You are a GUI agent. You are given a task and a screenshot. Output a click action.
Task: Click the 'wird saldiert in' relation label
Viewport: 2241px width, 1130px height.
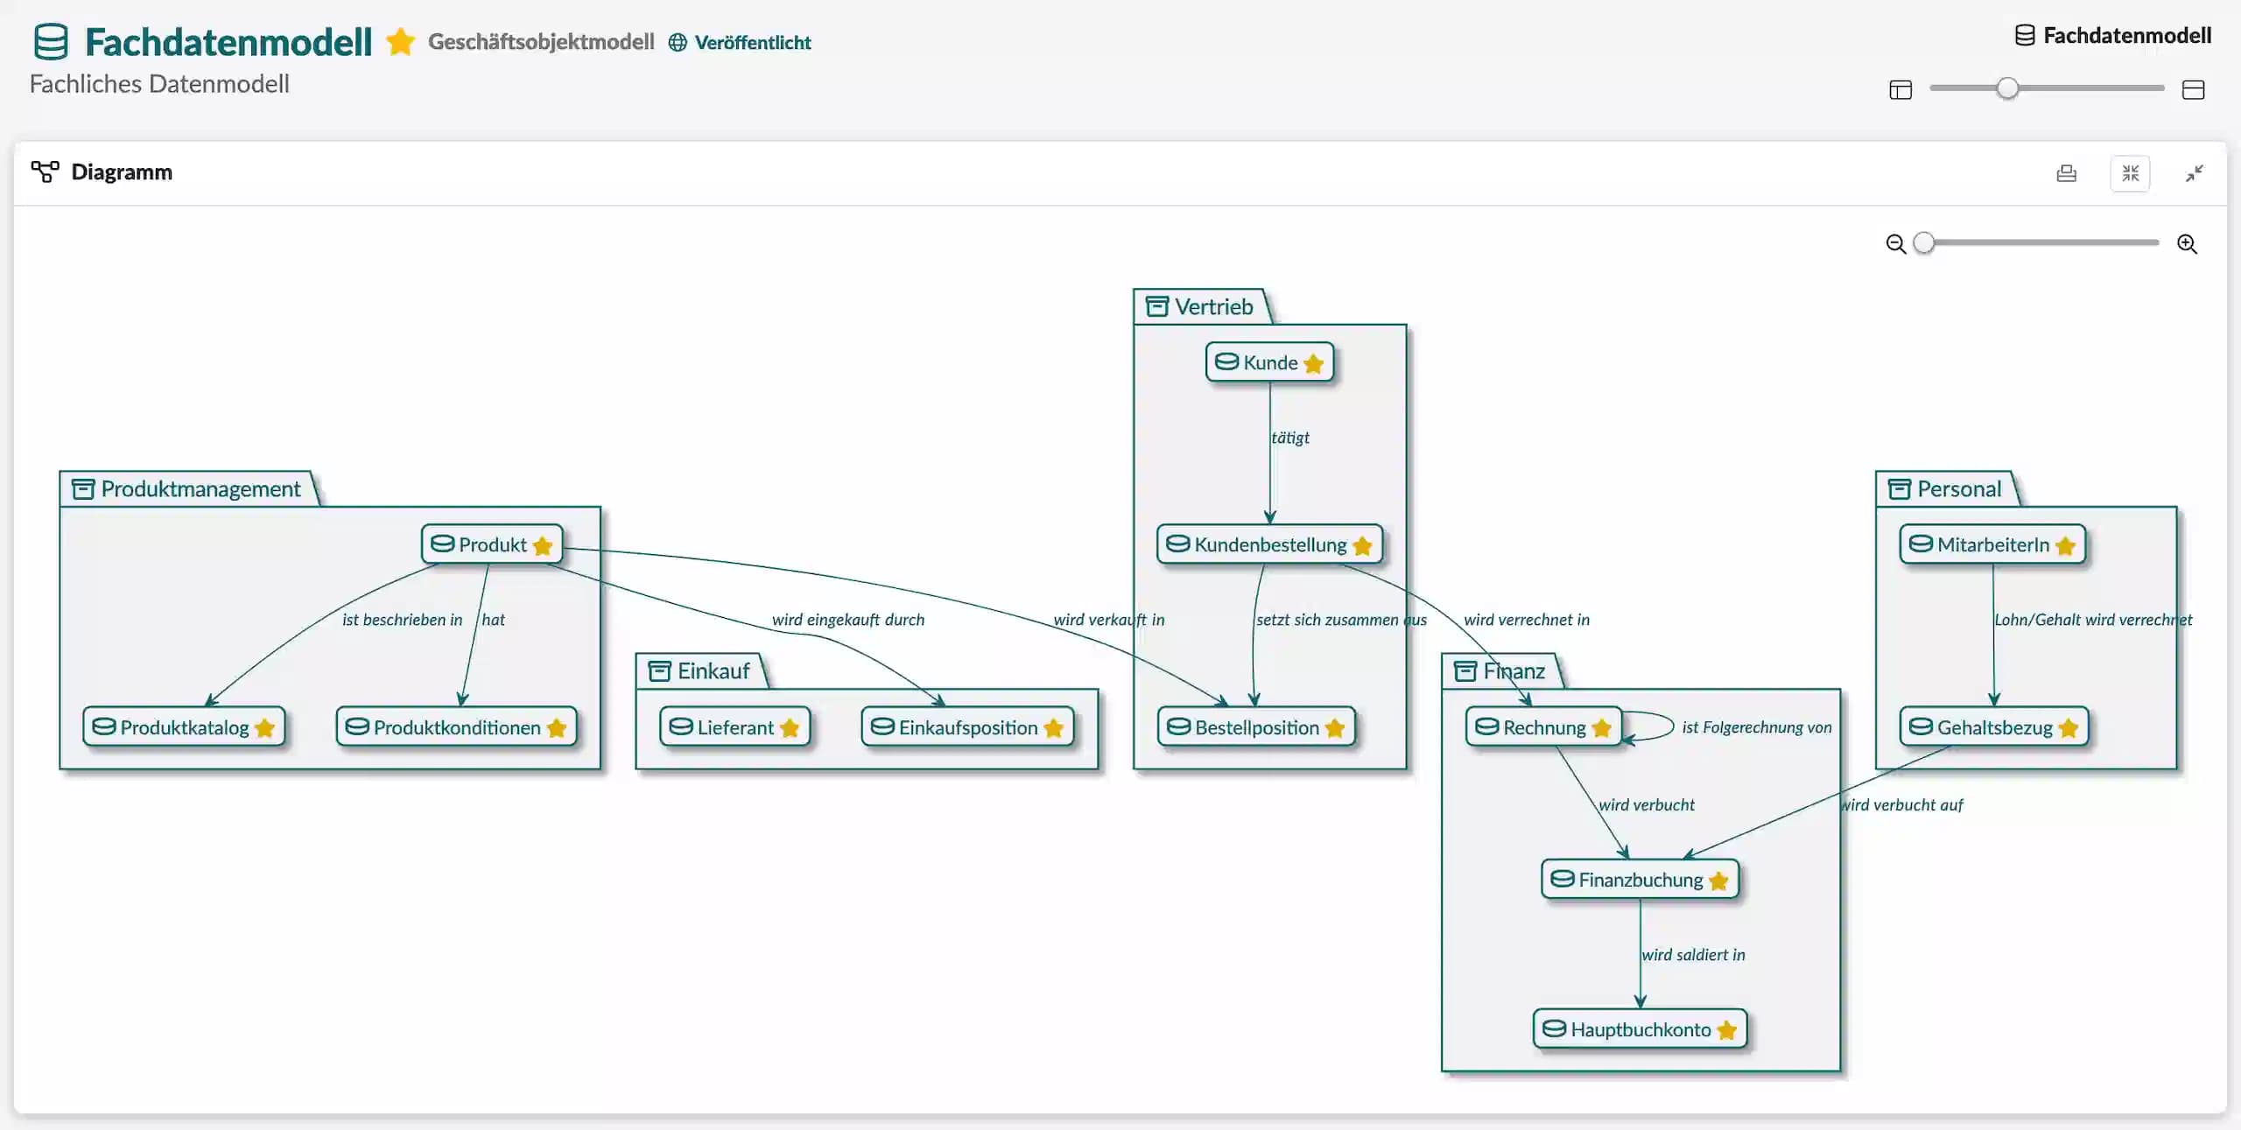[x=1693, y=955]
